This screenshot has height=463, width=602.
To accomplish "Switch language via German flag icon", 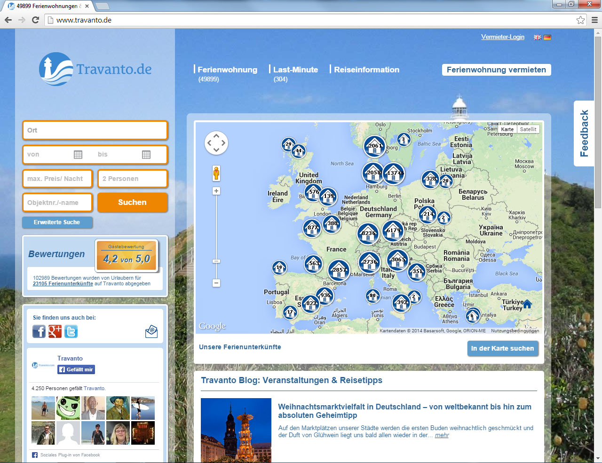I will click(x=547, y=37).
